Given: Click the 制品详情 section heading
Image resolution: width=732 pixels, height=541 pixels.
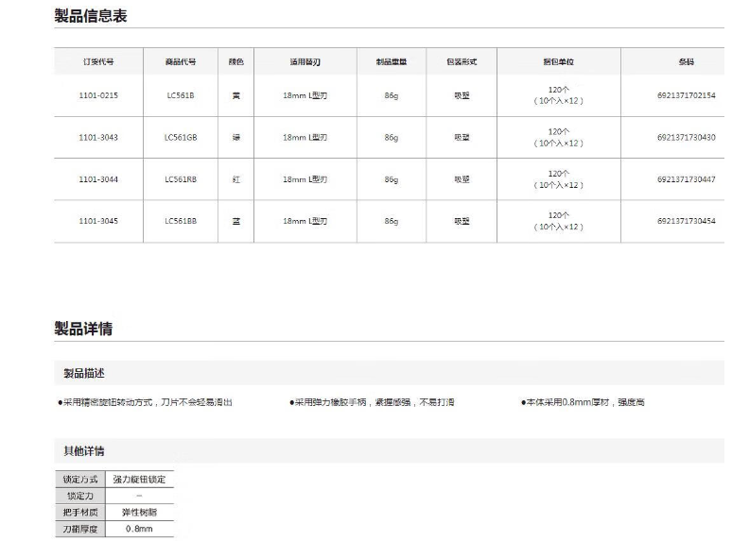Looking at the screenshot, I should click(x=83, y=329).
